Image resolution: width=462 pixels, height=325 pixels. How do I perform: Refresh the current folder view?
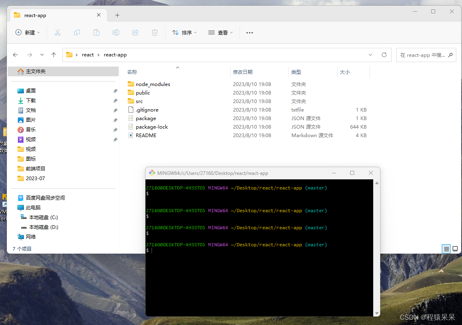click(x=384, y=54)
